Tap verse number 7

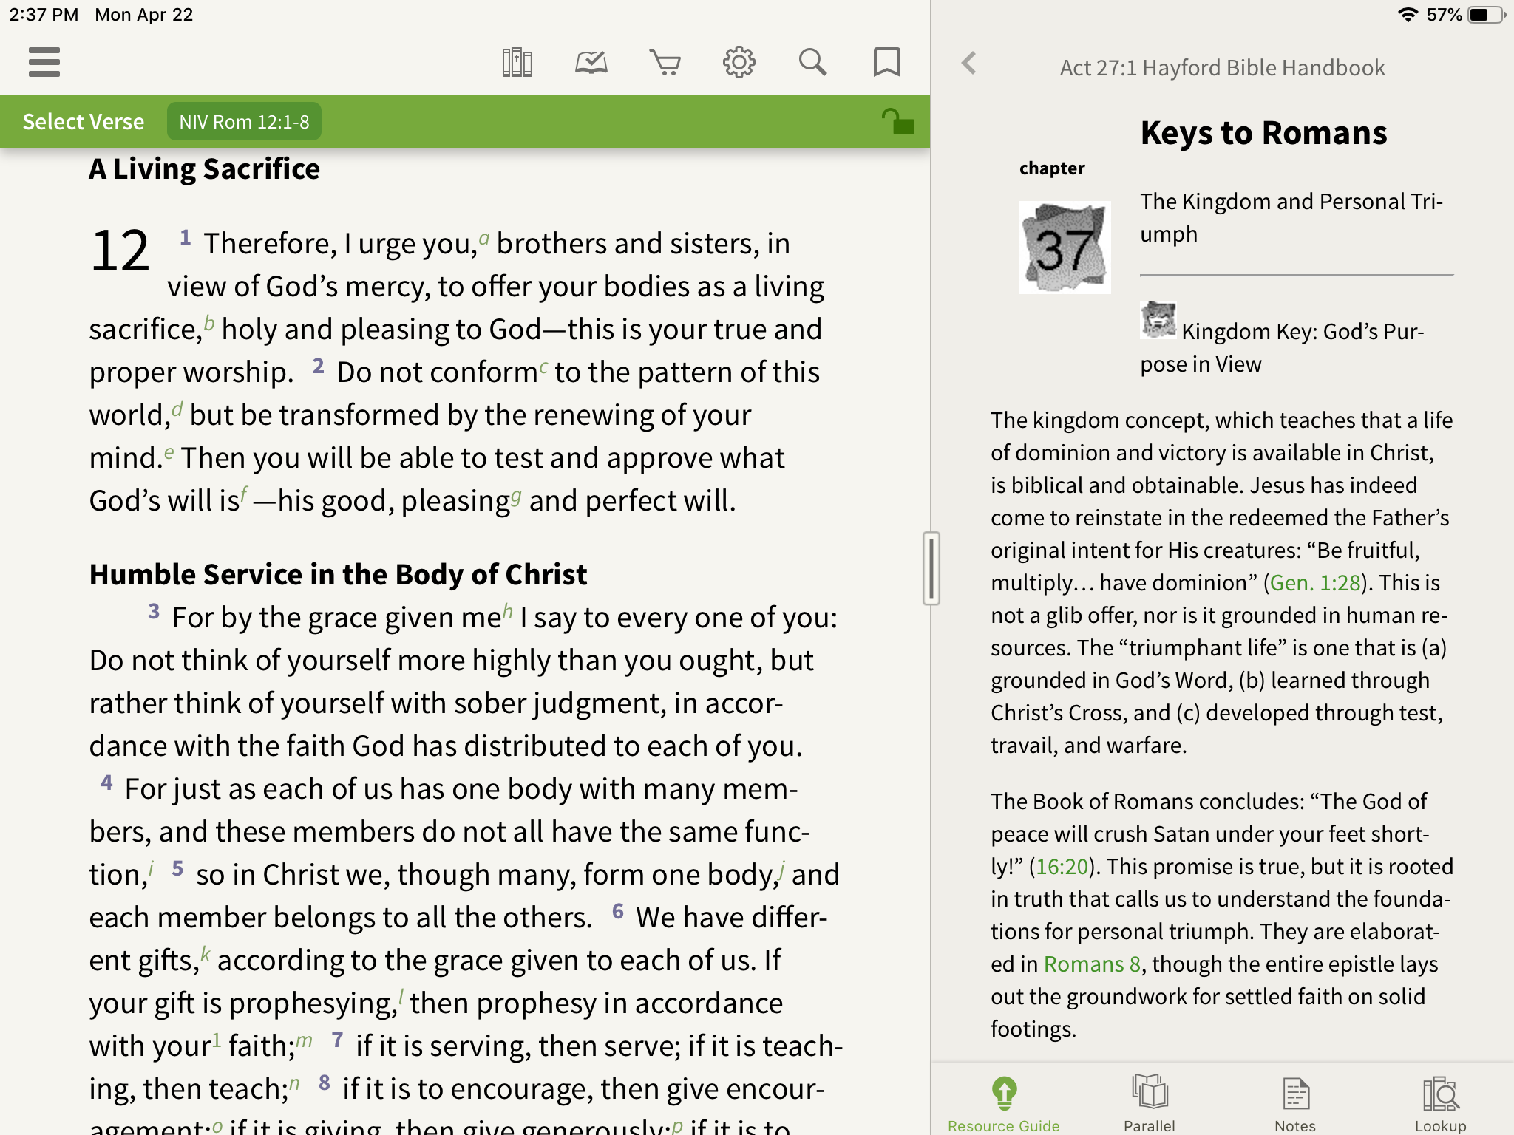click(337, 1040)
